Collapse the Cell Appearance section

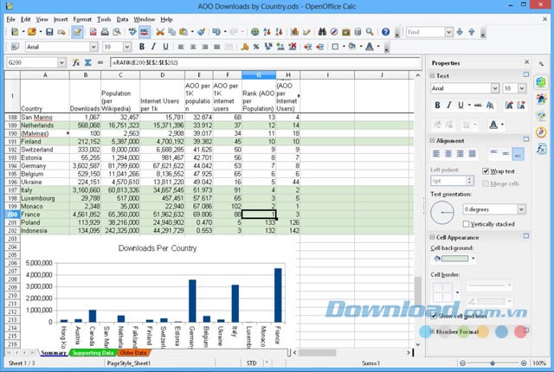point(432,237)
